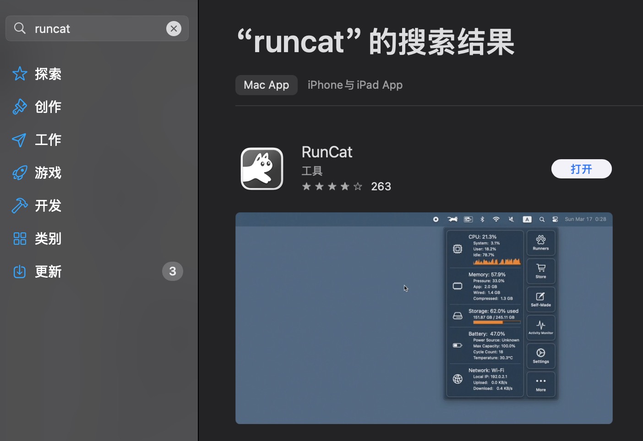The width and height of the screenshot is (643, 441).
Task: Click the Wi-Fi icon in preview menu bar
Action: (x=496, y=219)
